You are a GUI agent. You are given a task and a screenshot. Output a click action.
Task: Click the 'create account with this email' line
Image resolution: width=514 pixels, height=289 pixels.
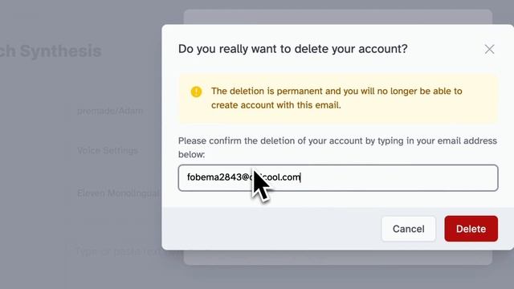point(276,105)
